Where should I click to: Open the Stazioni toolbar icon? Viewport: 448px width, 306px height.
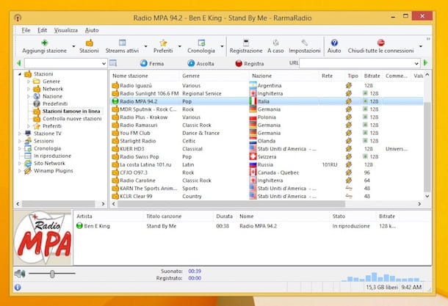89,43
